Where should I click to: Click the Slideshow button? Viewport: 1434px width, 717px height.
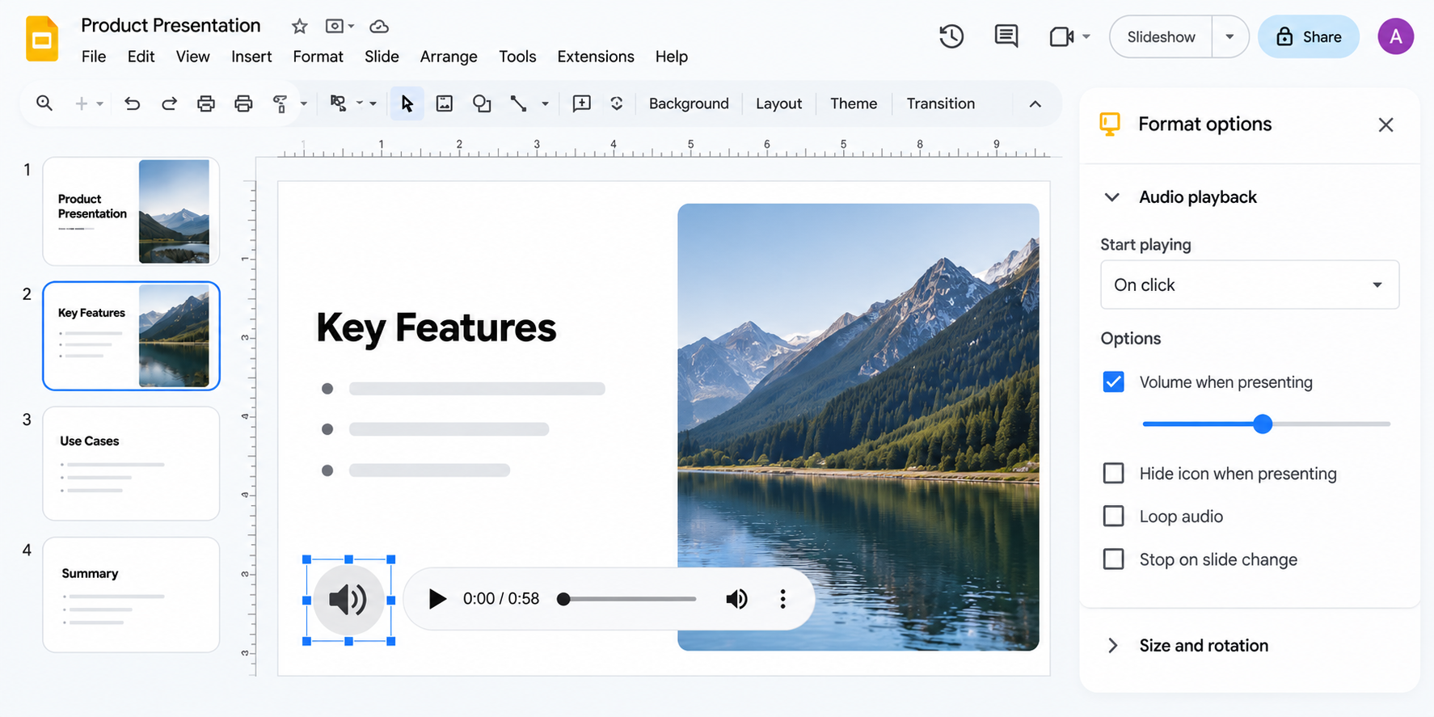1161,36
